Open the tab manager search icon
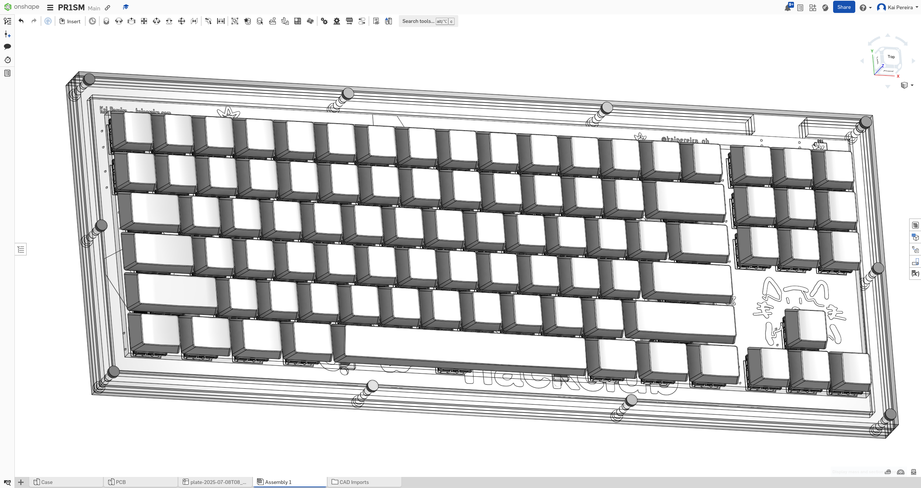 tap(7, 482)
